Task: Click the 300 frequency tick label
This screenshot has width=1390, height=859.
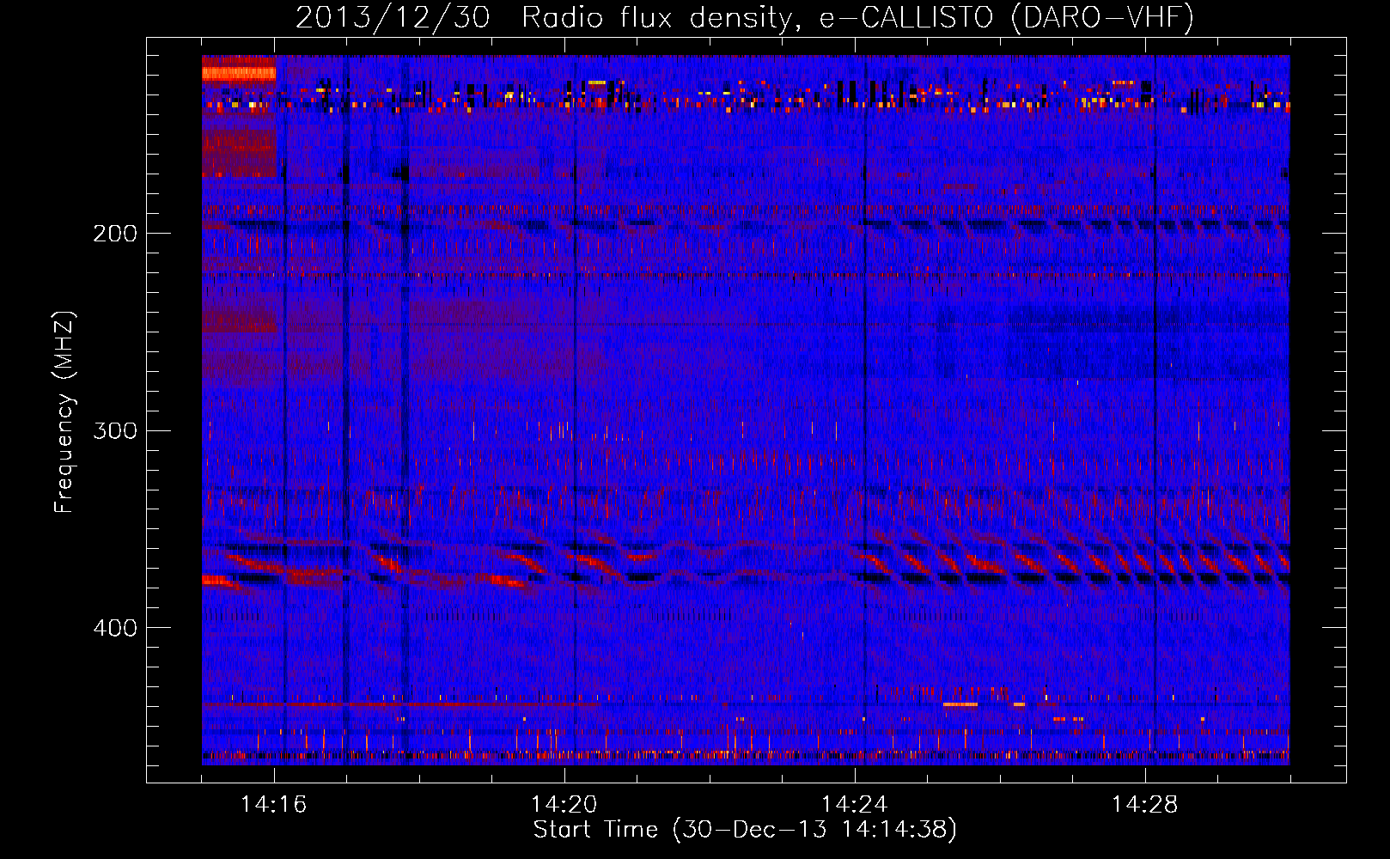Action: [x=115, y=430]
